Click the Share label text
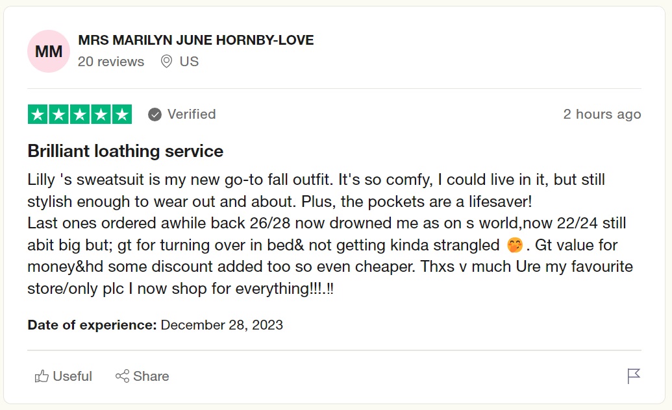This screenshot has width=672, height=410. (151, 376)
